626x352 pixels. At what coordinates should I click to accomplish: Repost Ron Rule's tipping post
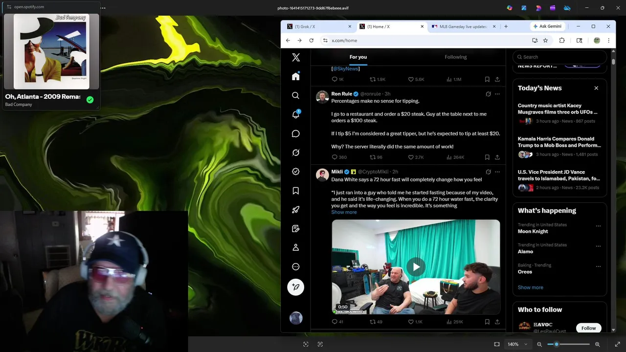pos(376,157)
